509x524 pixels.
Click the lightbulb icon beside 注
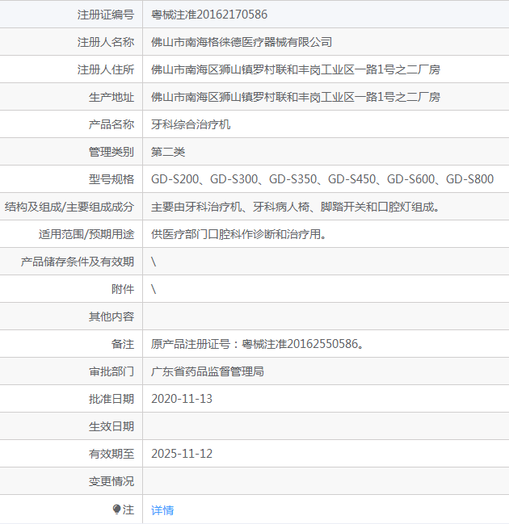(116, 509)
